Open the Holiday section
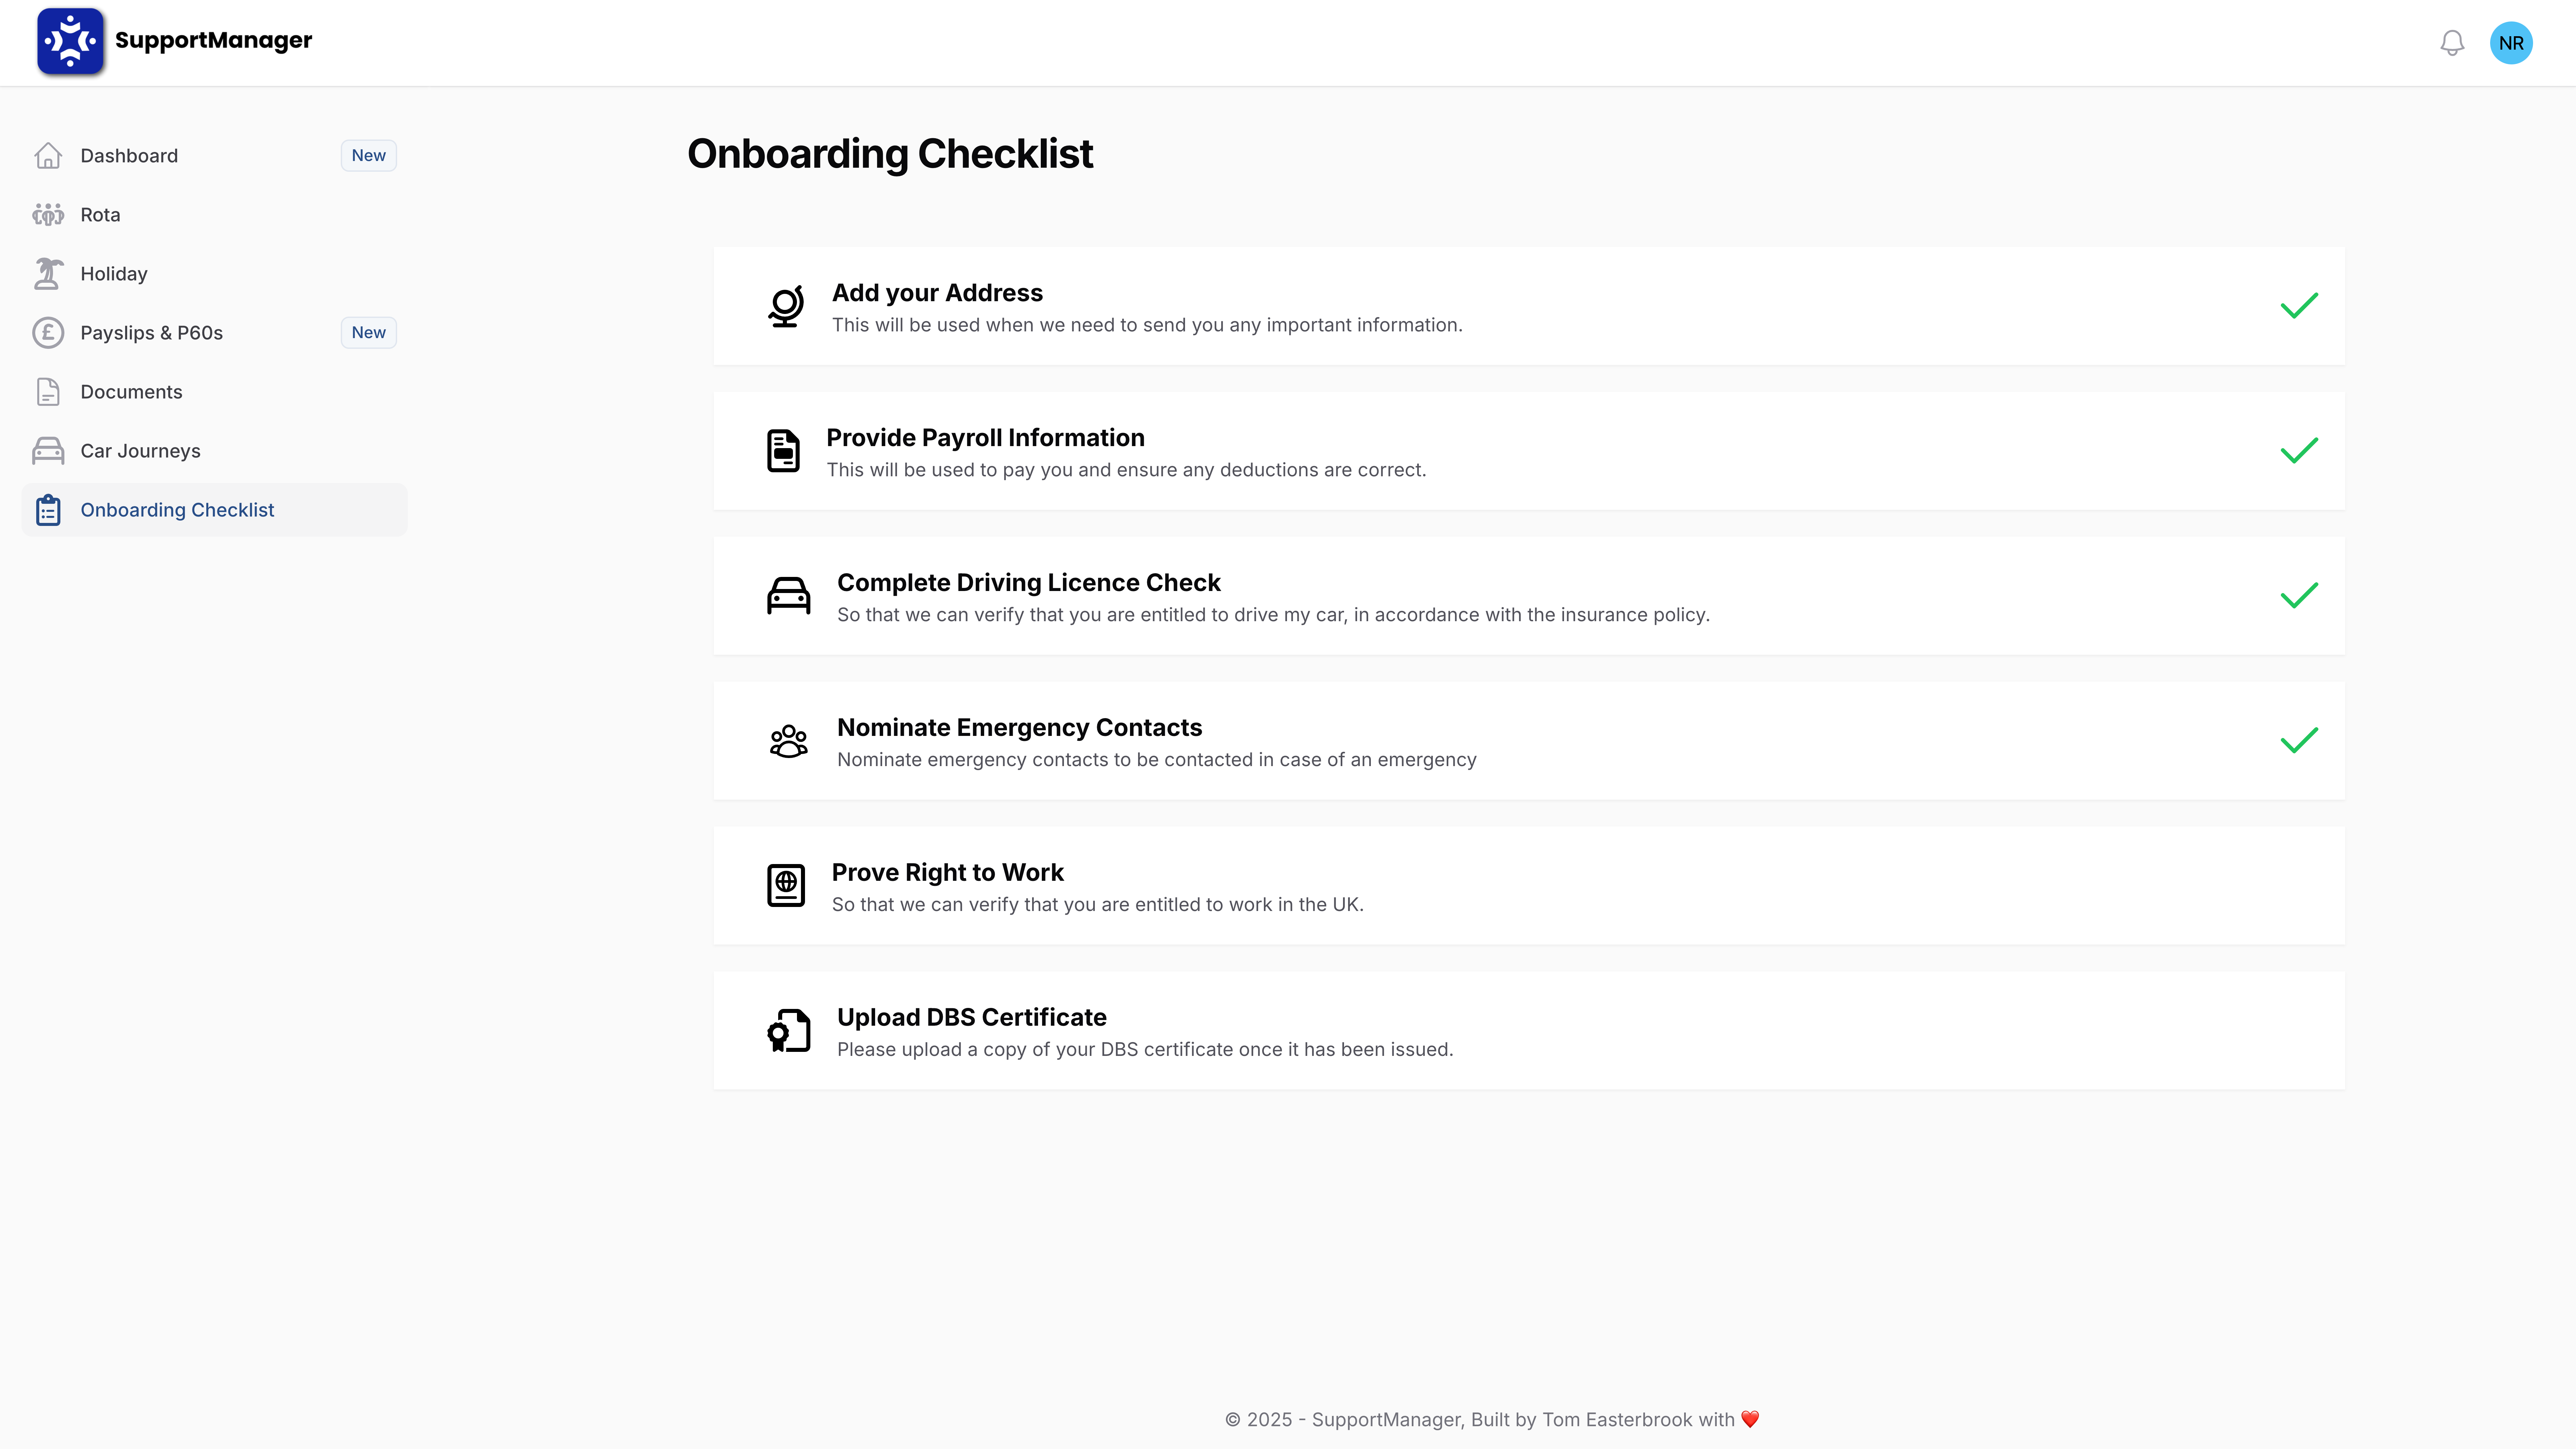This screenshot has height=1449, width=2576. (214, 274)
